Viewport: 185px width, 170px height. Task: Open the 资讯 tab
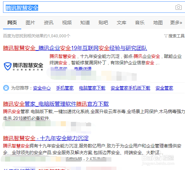[49, 23]
